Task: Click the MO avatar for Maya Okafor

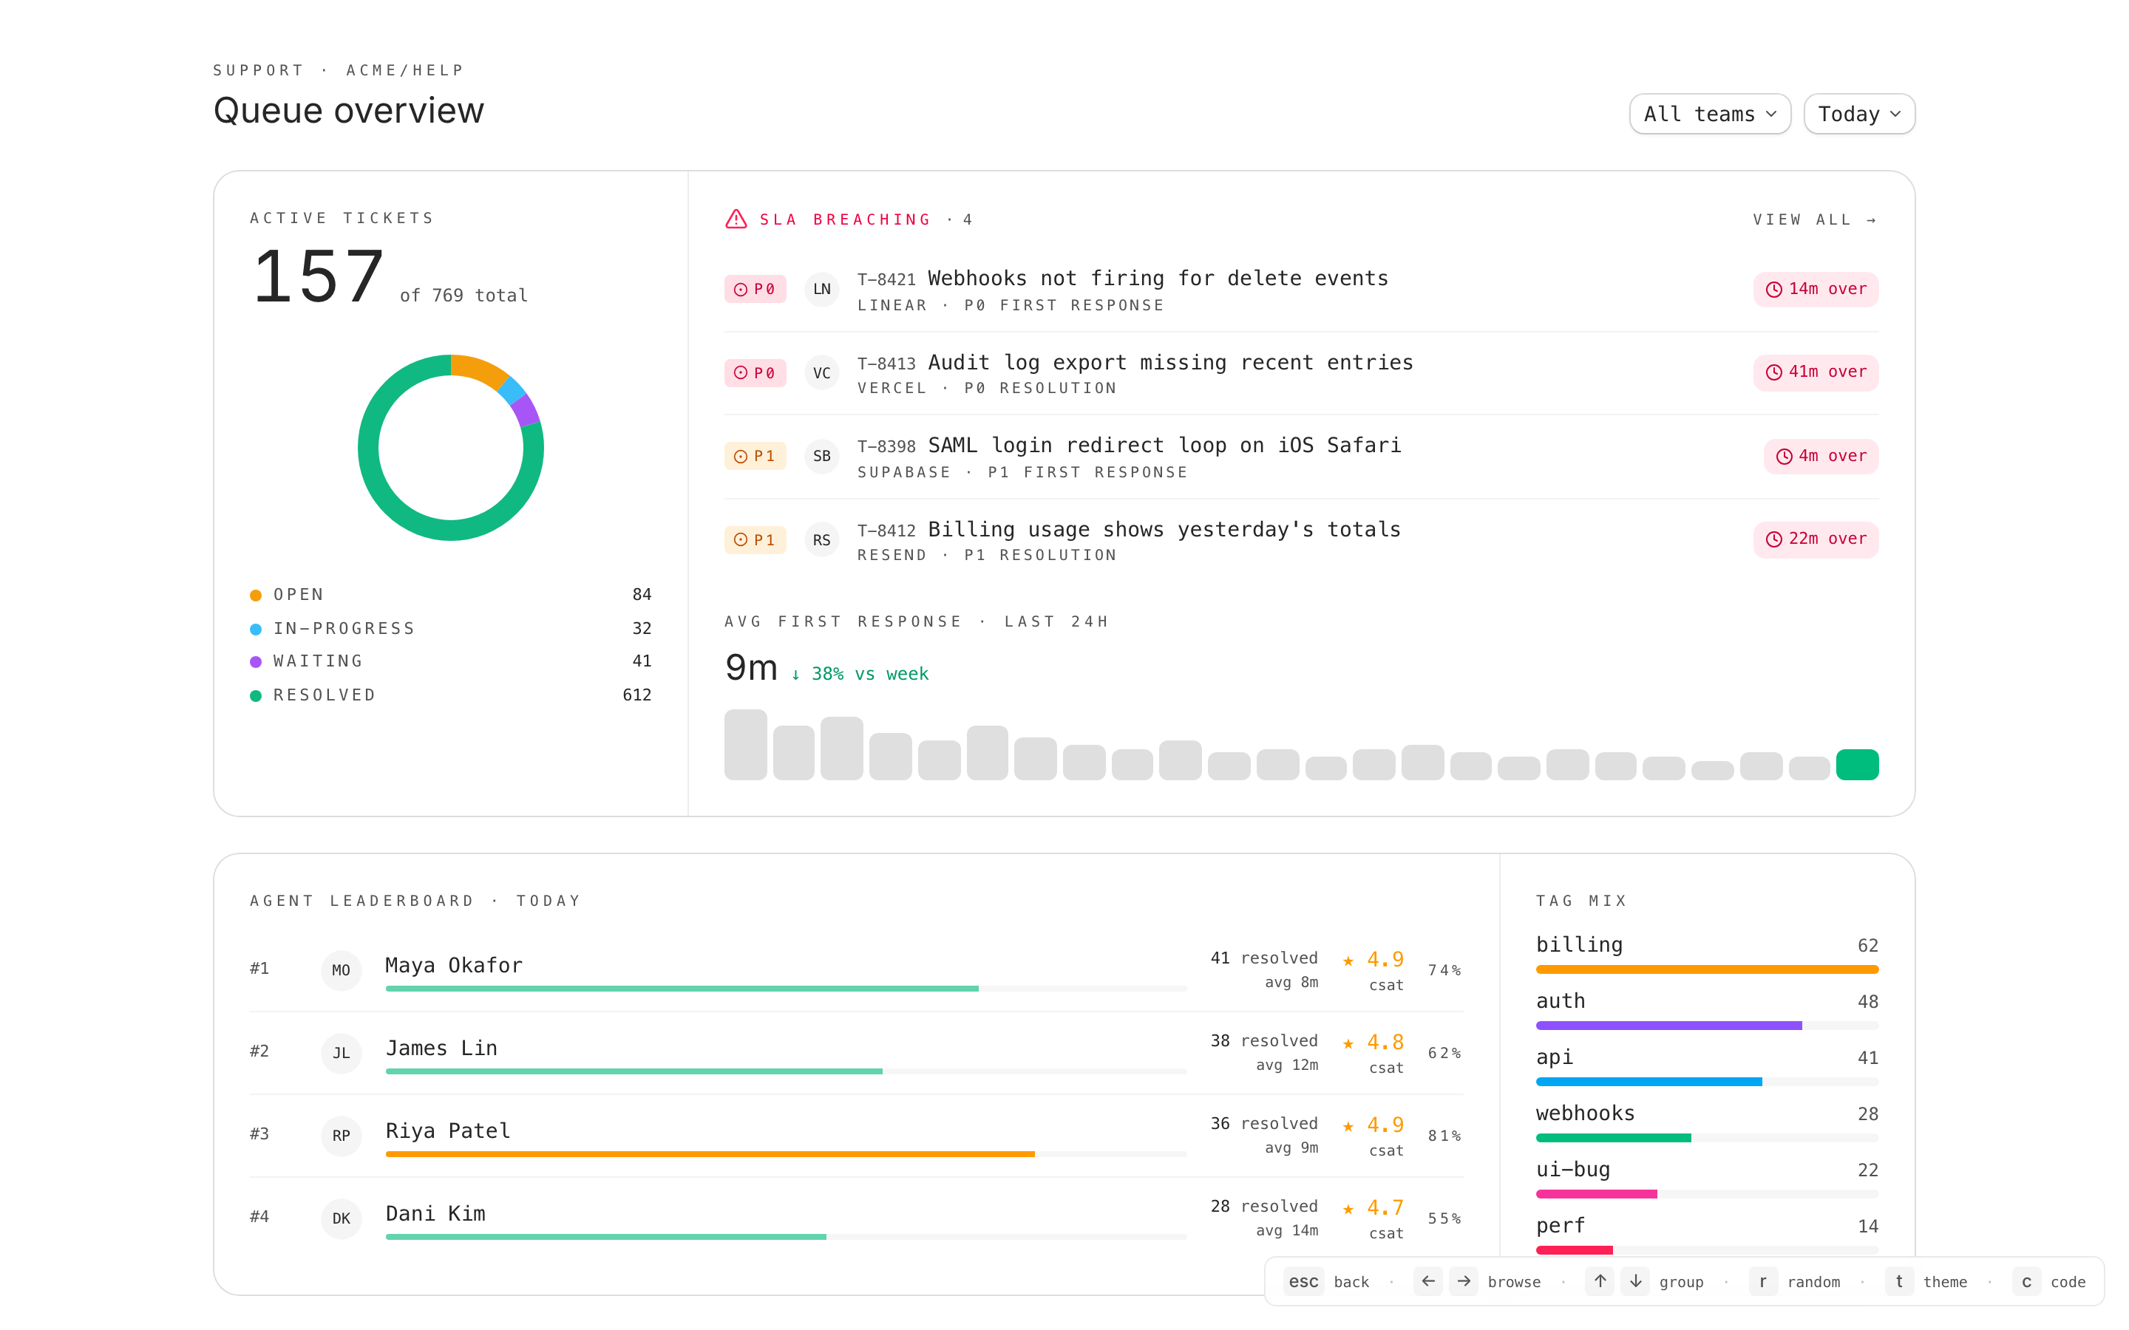Action: [x=341, y=970]
